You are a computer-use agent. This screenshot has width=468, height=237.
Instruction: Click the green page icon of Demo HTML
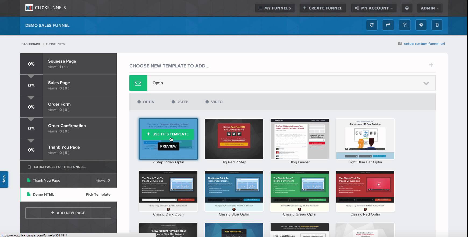point(29,194)
